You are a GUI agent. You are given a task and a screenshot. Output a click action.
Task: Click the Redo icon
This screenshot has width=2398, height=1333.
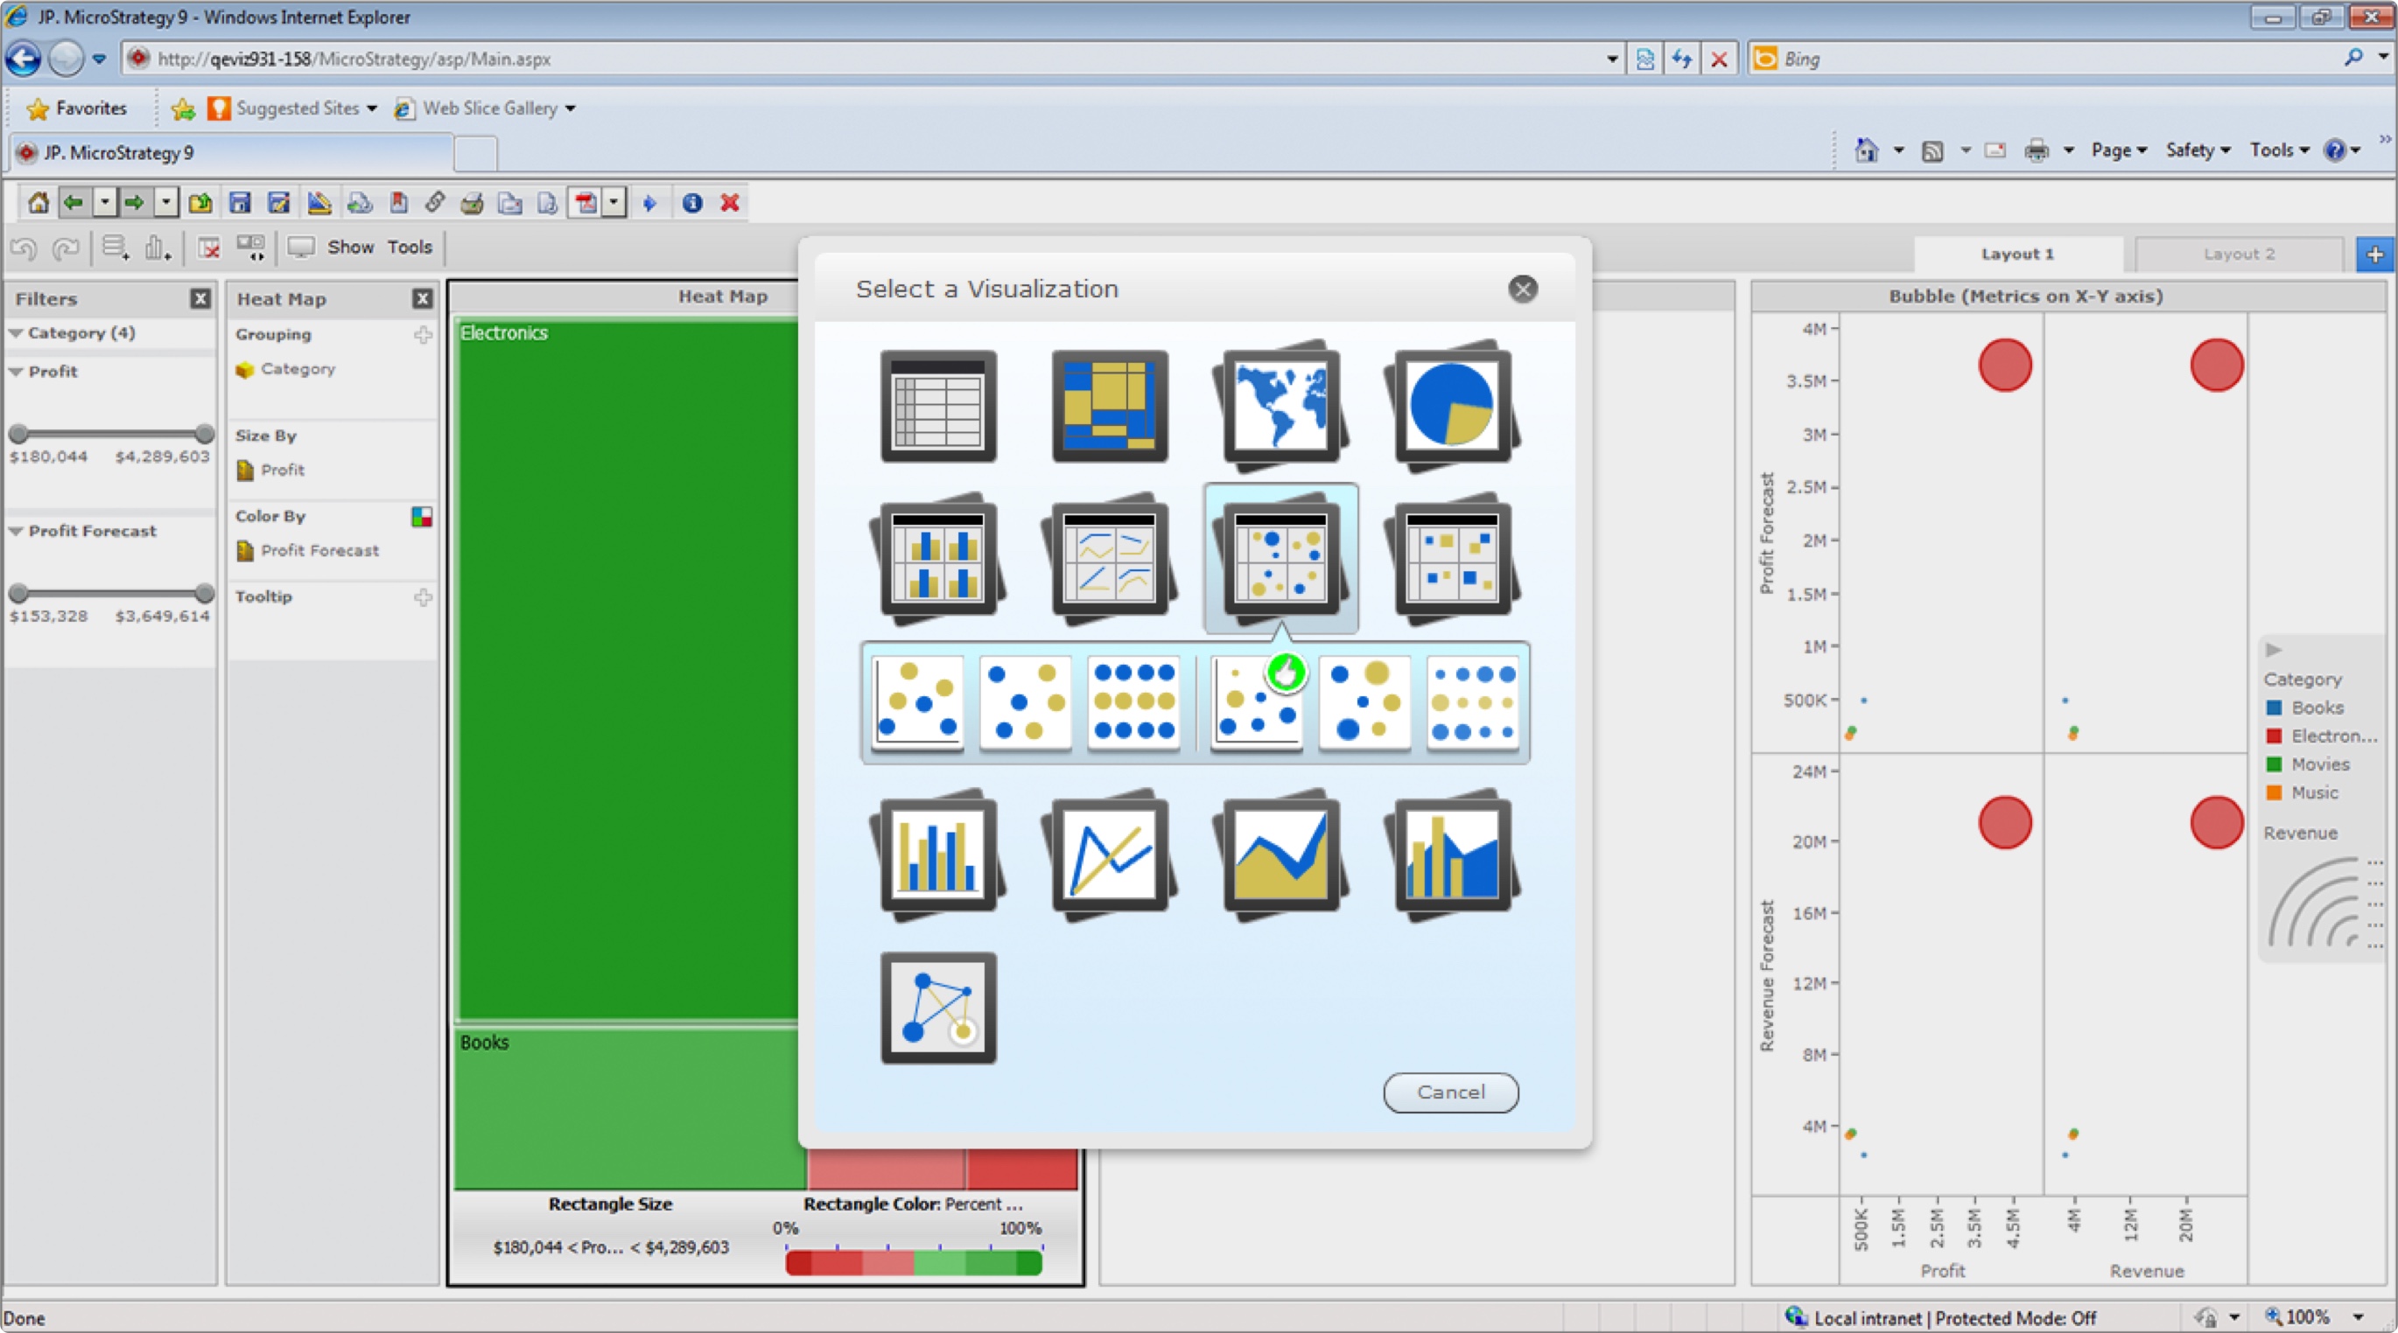click(65, 248)
